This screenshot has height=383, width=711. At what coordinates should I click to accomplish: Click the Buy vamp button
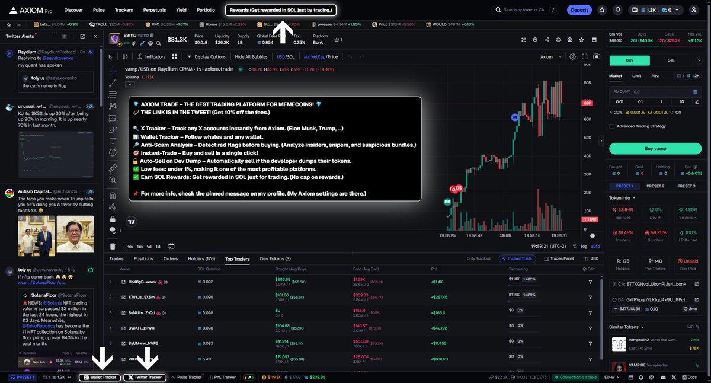(x=655, y=148)
